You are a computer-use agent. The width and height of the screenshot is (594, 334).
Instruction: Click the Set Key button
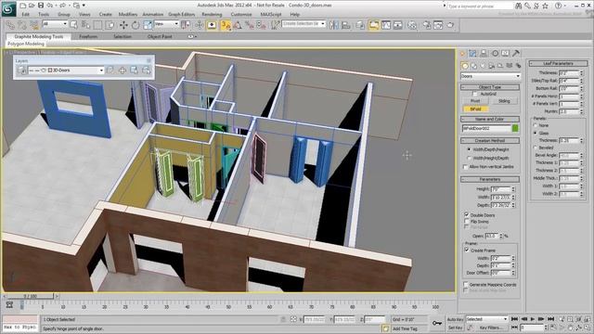click(455, 328)
